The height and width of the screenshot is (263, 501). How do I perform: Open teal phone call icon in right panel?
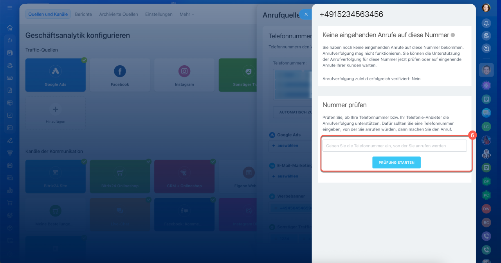point(486,250)
